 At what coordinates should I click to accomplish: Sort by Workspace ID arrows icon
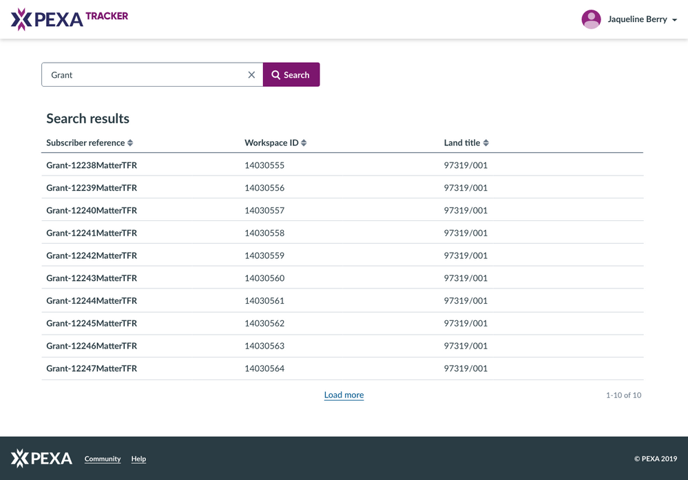304,143
